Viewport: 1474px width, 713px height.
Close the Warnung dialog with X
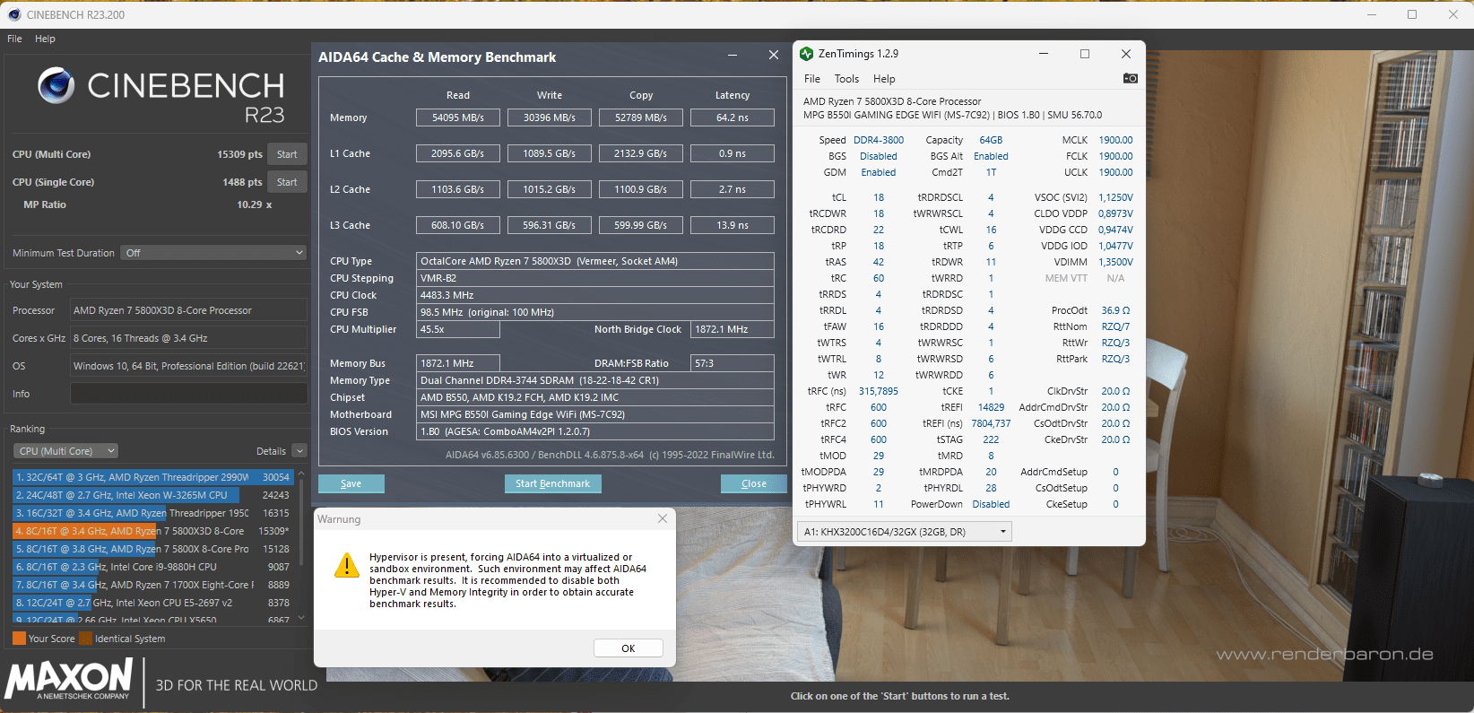(x=663, y=518)
